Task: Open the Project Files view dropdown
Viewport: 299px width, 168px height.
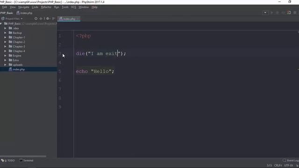Action: point(14,19)
